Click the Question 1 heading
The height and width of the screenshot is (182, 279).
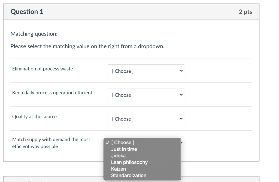point(27,12)
